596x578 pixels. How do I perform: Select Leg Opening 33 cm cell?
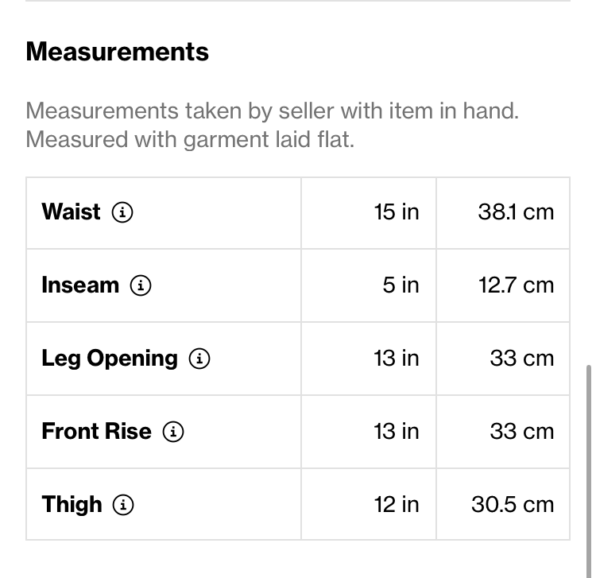tap(503, 359)
